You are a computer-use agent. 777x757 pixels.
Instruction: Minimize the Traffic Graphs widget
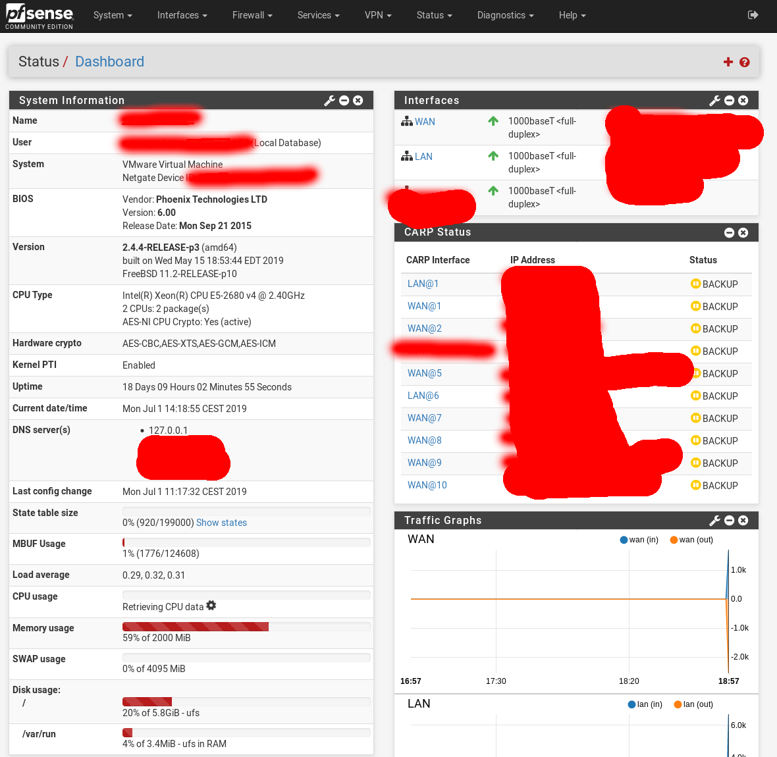[729, 520]
